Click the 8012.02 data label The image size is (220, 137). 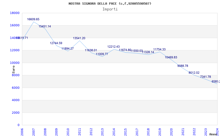(x=194, y=73)
